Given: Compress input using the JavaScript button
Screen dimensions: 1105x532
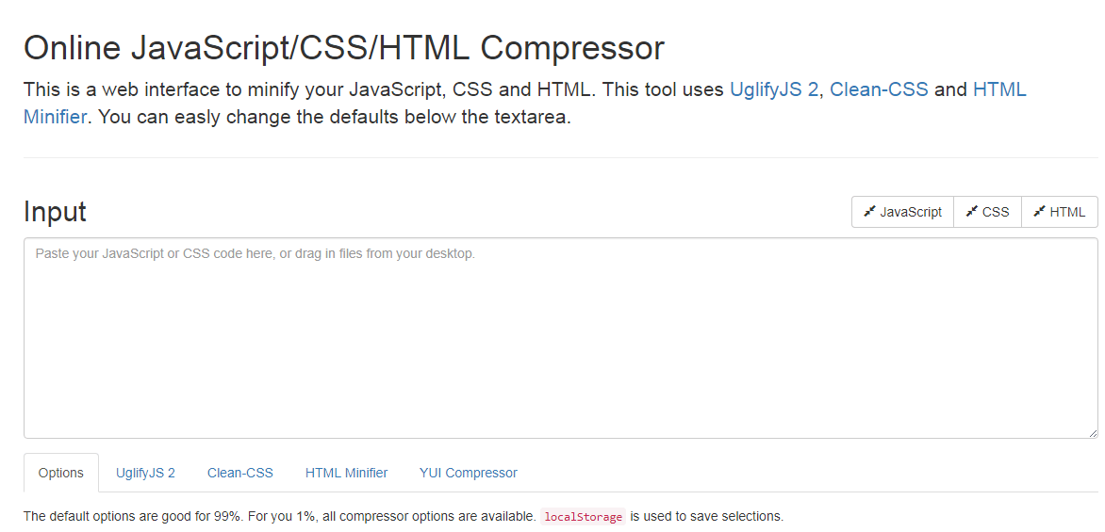Looking at the screenshot, I should [x=902, y=212].
